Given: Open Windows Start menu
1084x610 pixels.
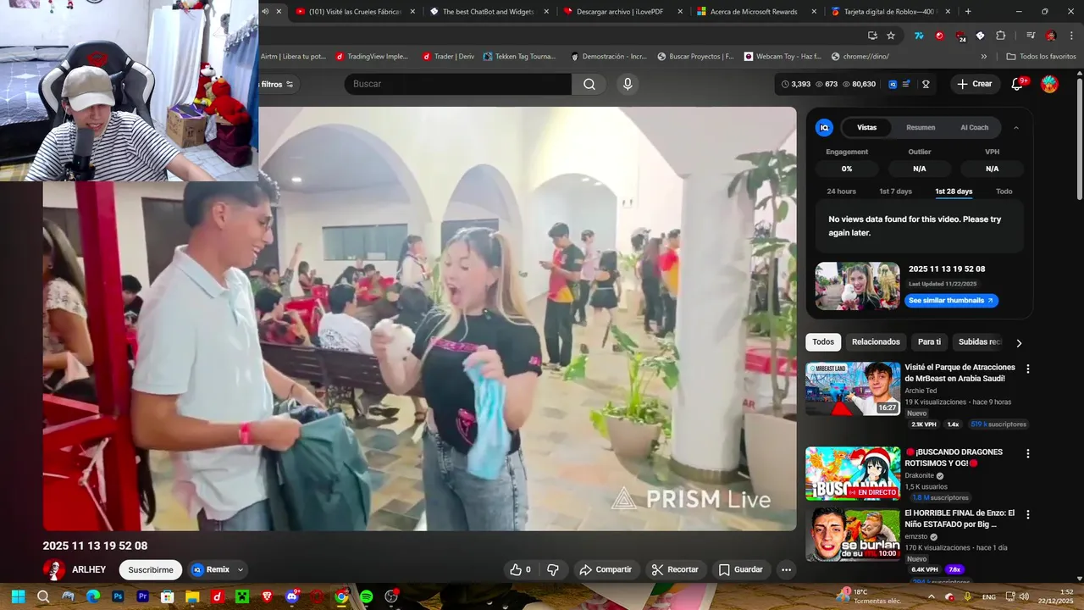Looking at the screenshot, I should click(x=18, y=596).
